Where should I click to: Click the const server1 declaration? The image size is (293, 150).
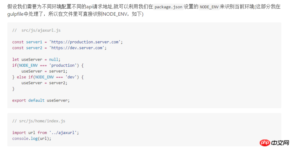tap(27, 42)
